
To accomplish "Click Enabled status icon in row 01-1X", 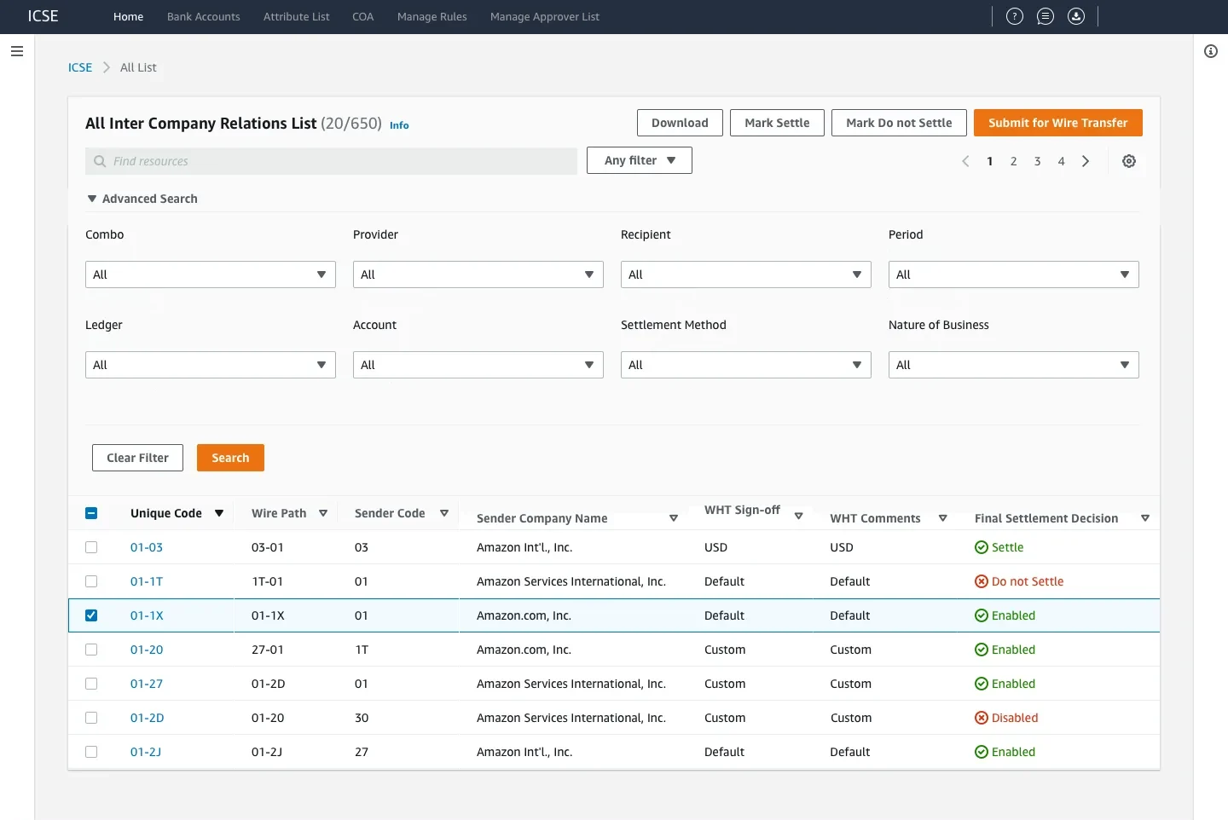I will tap(982, 615).
